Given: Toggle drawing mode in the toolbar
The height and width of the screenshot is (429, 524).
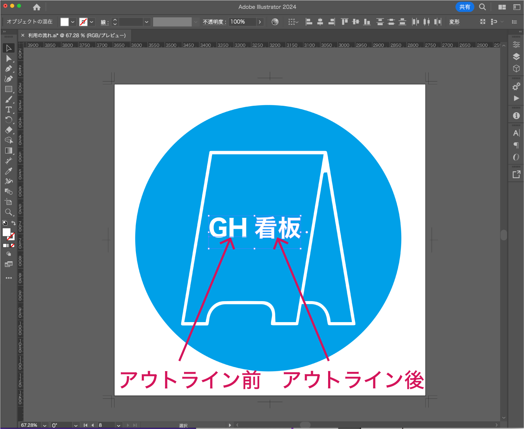Looking at the screenshot, I should click(8, 254).
